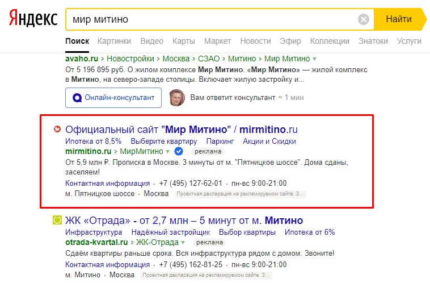Click the Акции и Скидки sitelink
Screen dimensions: 430x291
(x=269, y=141)
